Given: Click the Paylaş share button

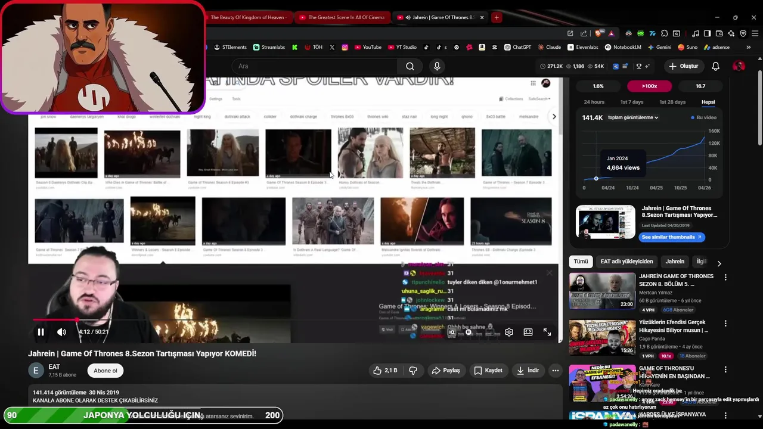Looking at the screenshot, I should click(x=446, y=371).
